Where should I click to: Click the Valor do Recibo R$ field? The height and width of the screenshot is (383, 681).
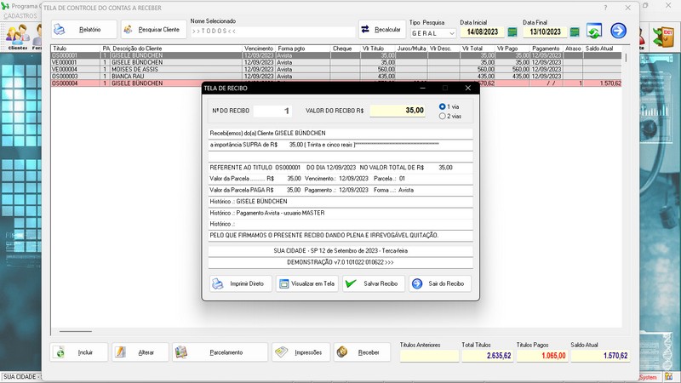click(x=398, y=111)
